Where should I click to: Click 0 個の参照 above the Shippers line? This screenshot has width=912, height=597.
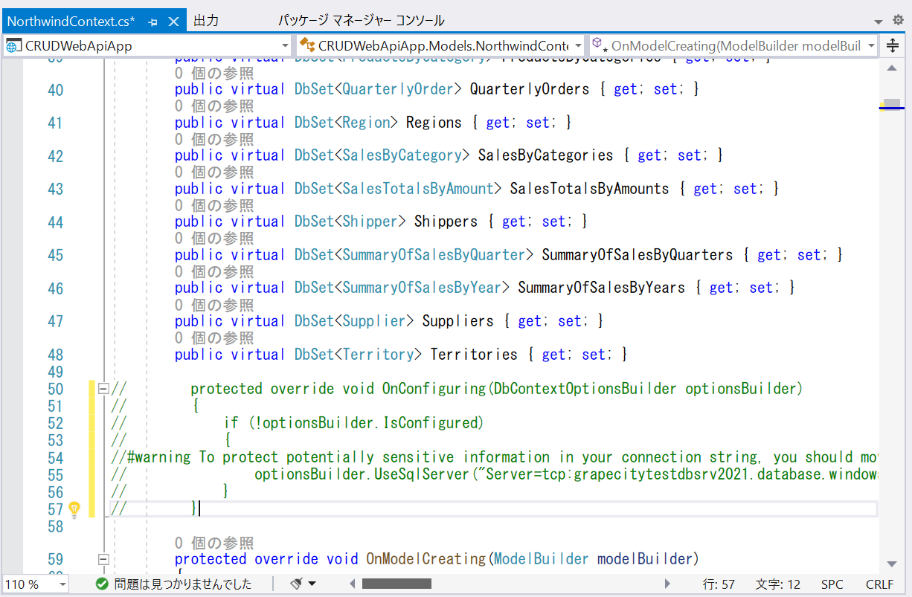[x=214, y=205]
